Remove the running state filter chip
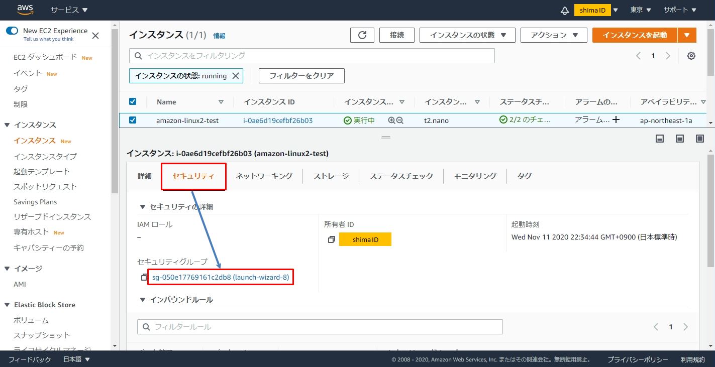Screen dimensions: 715x367 pyautogui.click(x=236, y=76)
